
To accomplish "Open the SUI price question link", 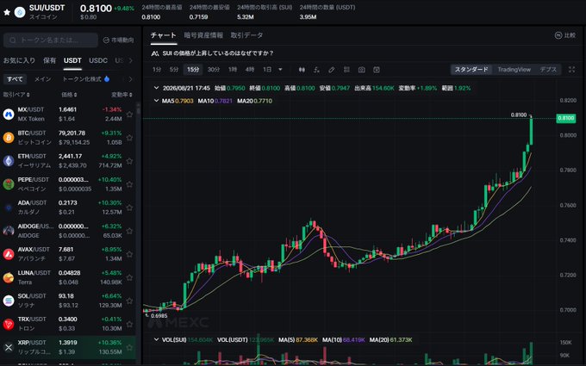I will coord(218,53).
